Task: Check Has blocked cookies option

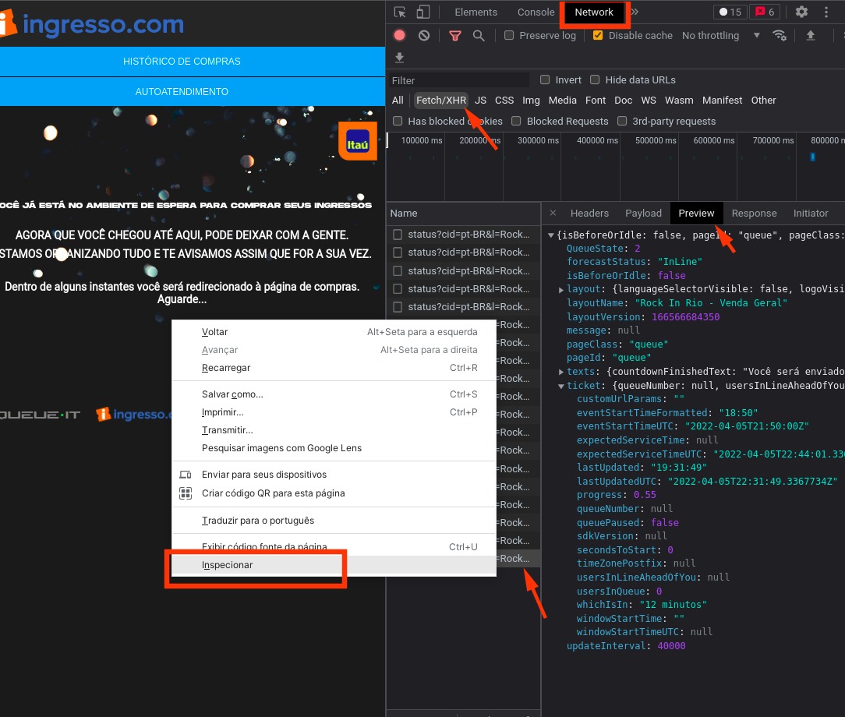Action: click(x=398, y=122)
